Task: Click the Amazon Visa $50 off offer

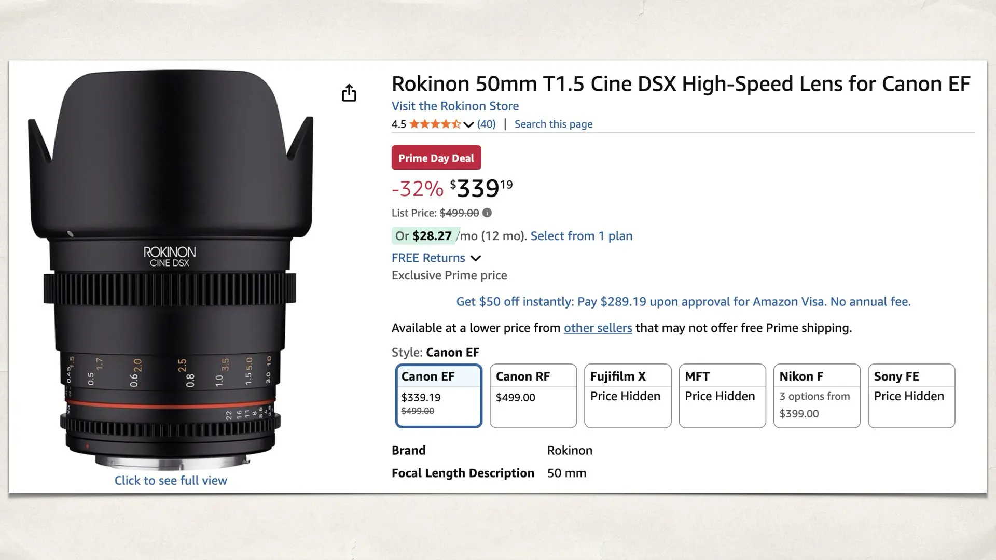Action: click(683, 301)
